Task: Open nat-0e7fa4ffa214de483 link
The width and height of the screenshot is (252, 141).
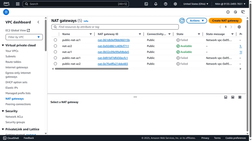Action: pyautogui.click(x=113, y=64)
